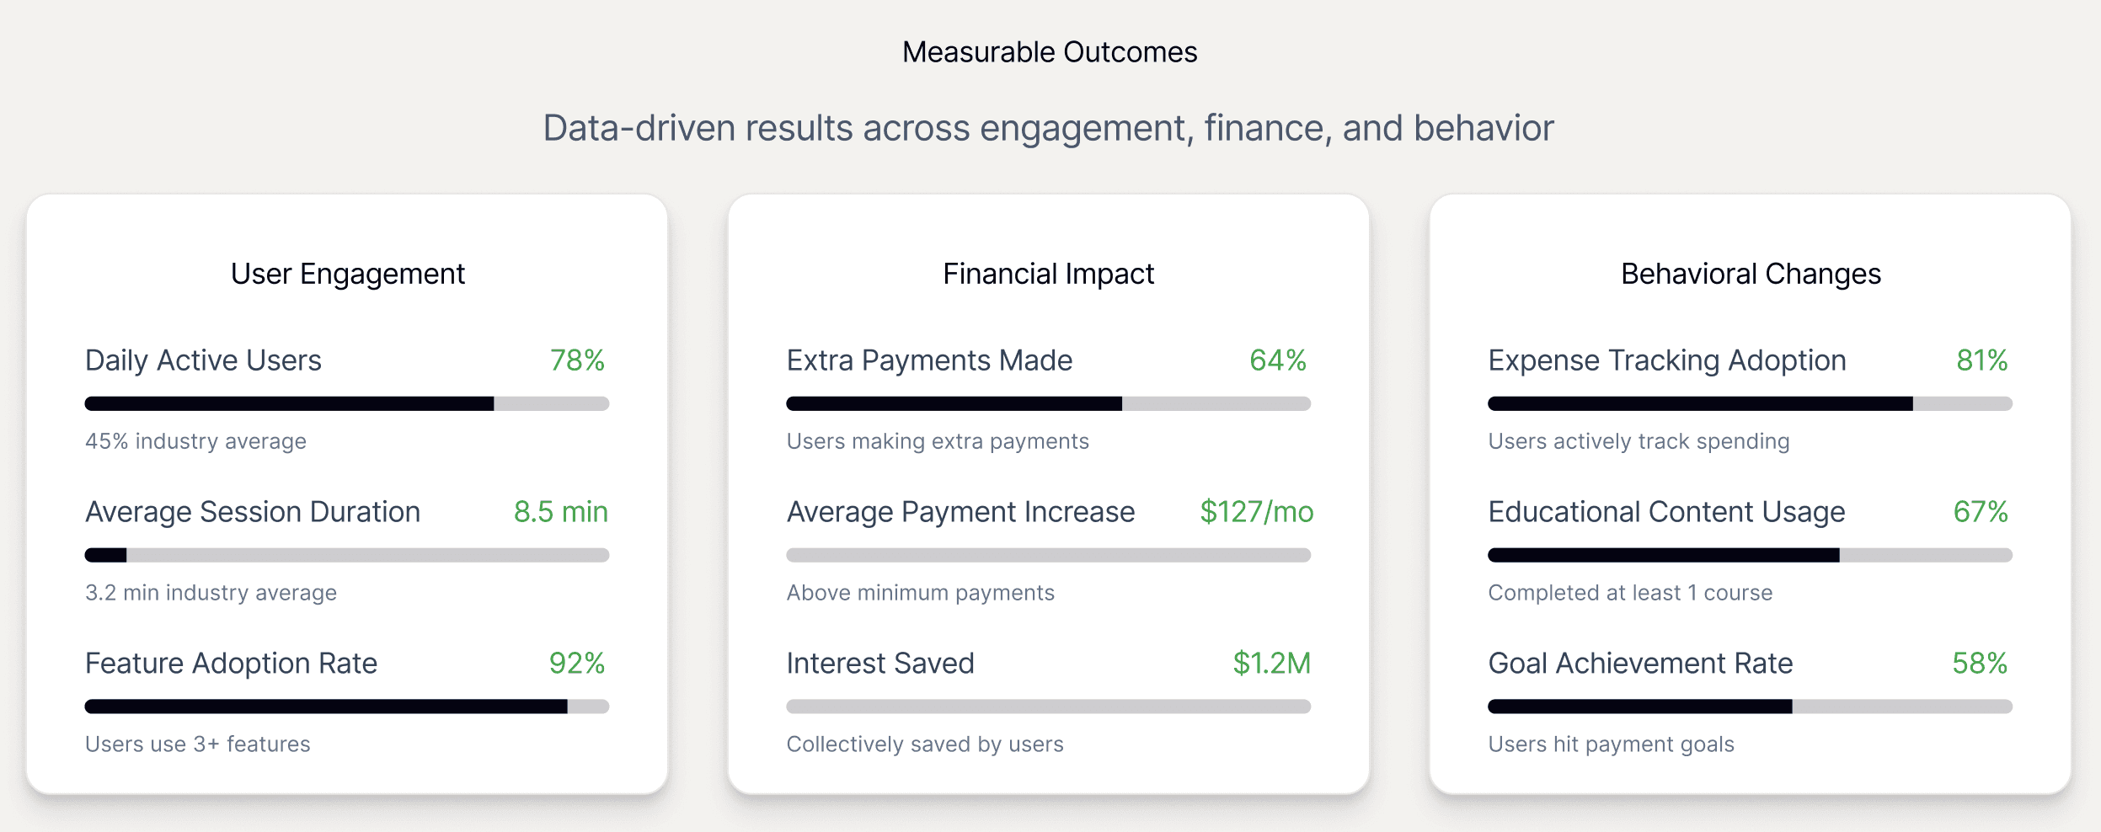Viewport: 2101px width, 832px height.
Task: Click the Extra Payments Made progress bar
Action: pos(1048,403)
